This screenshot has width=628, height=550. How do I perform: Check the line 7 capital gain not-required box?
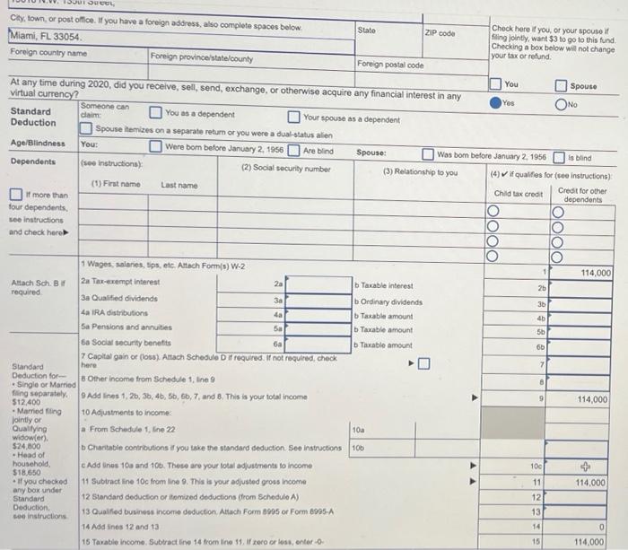click(x=423, y=363)
